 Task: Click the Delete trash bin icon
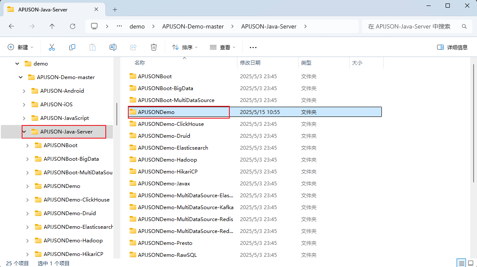[154, 47]
